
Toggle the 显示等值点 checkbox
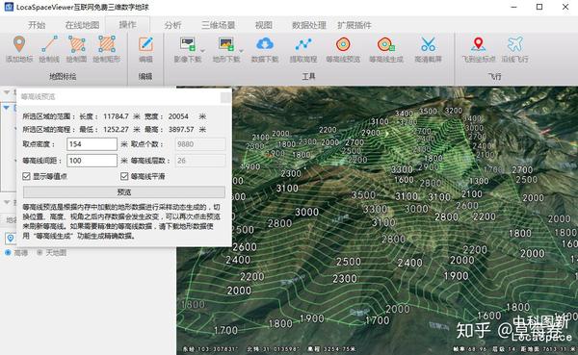pyautogui.click(x=26, y=176)
